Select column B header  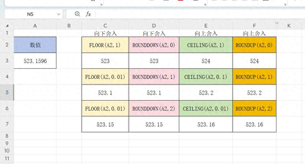(x=69, y=26)
